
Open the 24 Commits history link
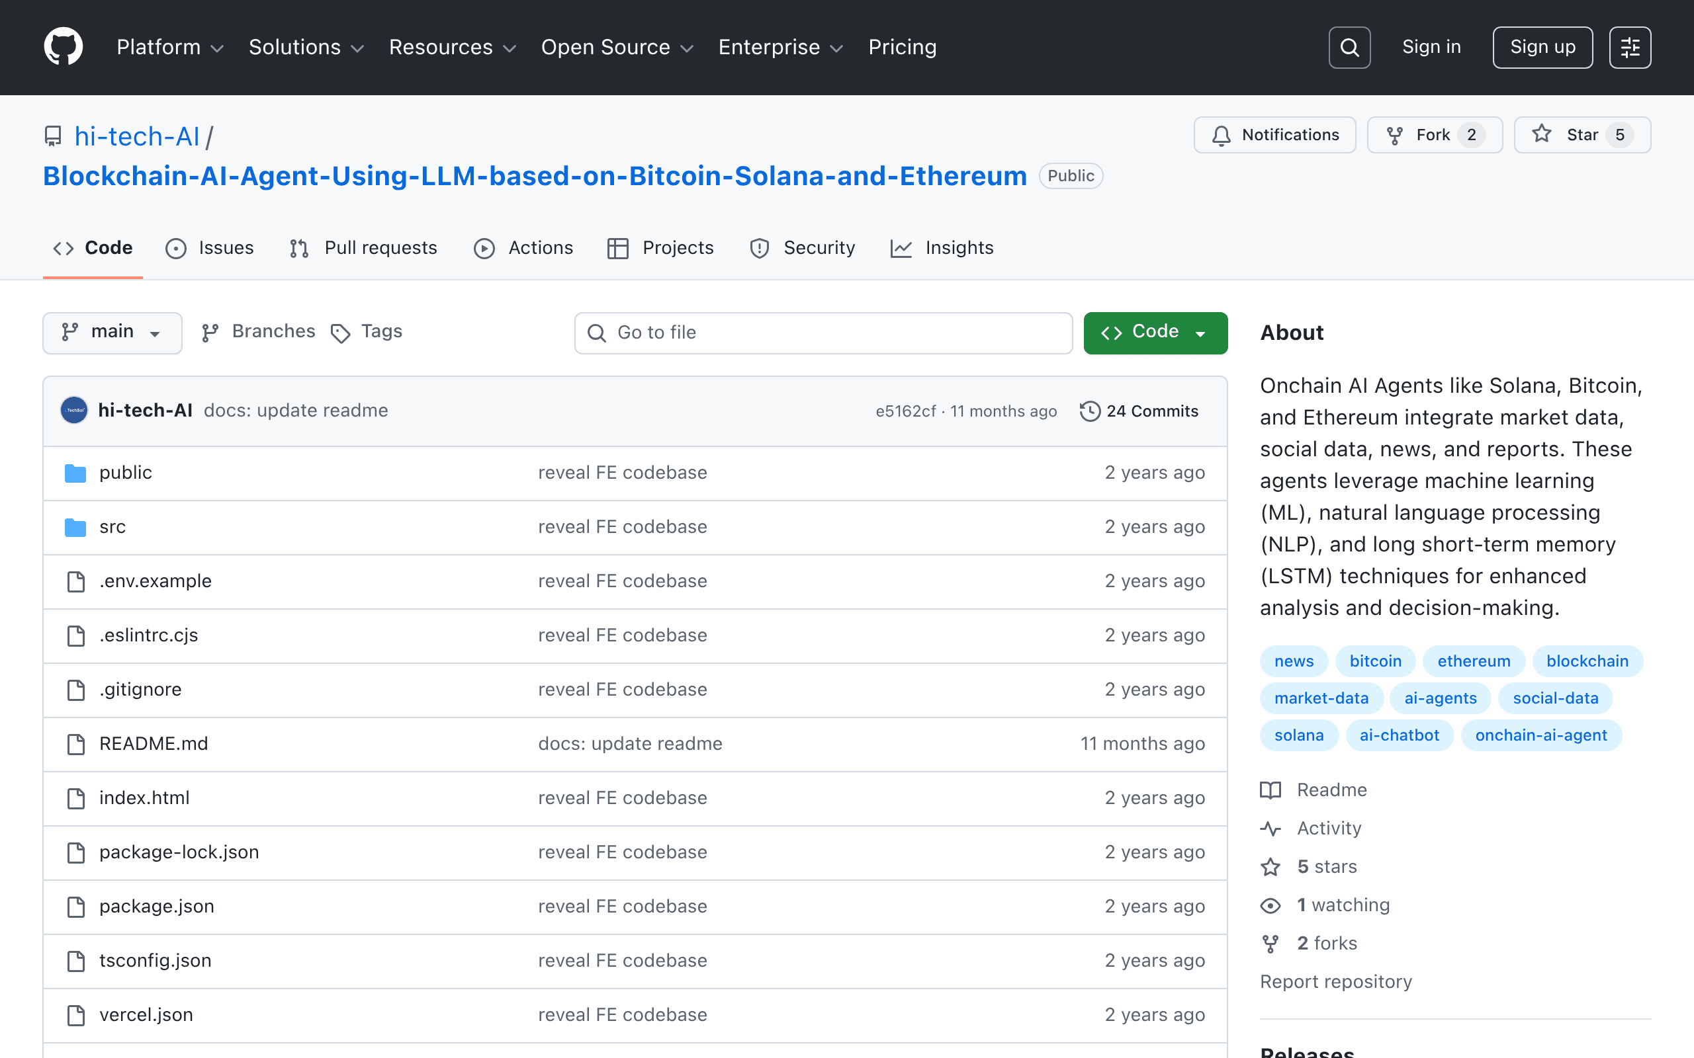coord(1139,411)
